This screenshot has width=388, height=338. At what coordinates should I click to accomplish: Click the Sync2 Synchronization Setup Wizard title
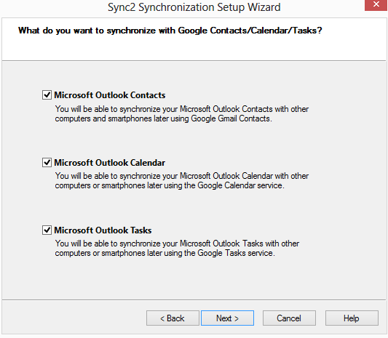194,7
